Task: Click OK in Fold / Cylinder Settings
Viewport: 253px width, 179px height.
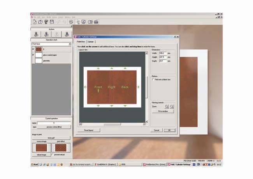Action: (169, 130)
